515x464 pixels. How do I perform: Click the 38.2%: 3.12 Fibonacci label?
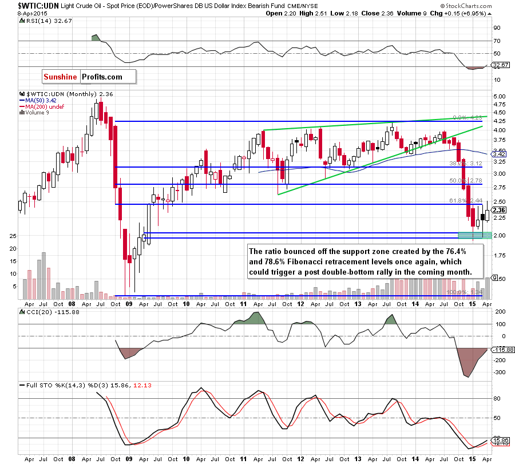click(466, 163)
